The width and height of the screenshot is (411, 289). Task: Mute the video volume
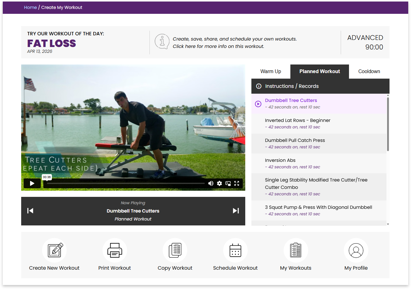(x=211, y=183)
